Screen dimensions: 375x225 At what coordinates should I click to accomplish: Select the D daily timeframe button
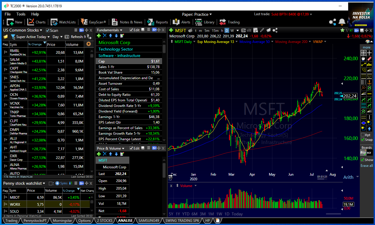[x=227, y=30]
